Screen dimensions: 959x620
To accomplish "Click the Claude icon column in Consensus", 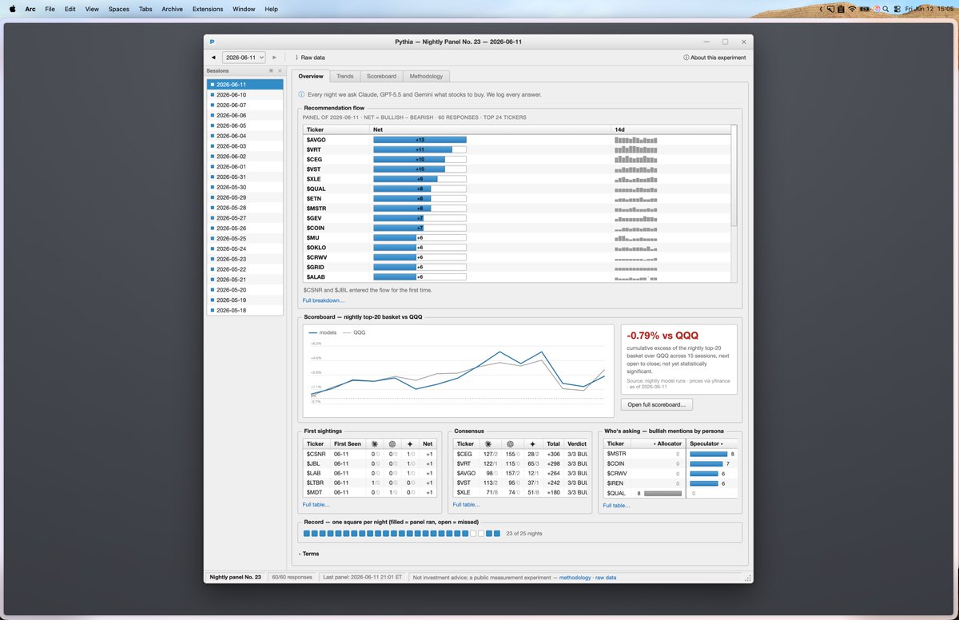I will coord(488,443).
